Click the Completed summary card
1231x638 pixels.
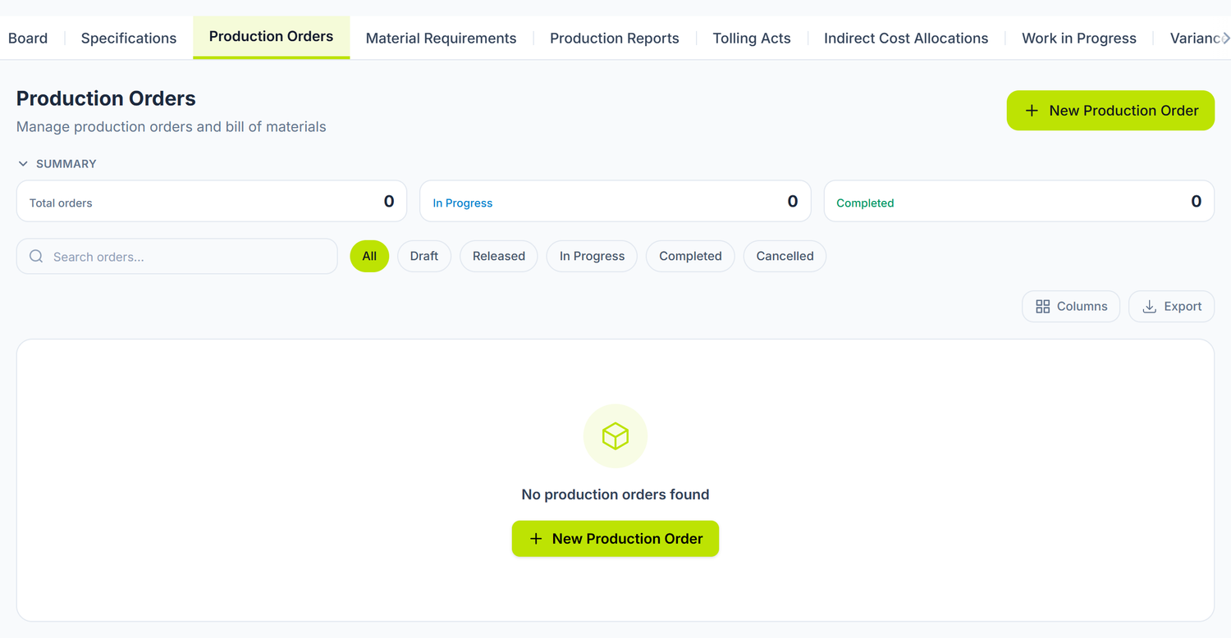pos(1019,202)
